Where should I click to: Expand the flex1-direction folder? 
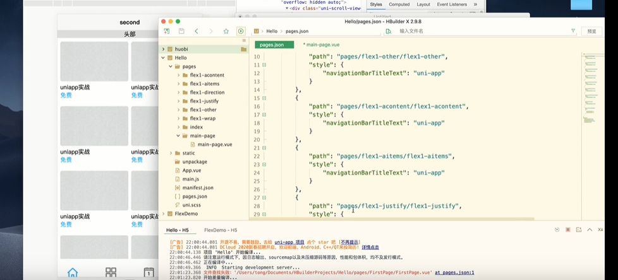179,93
